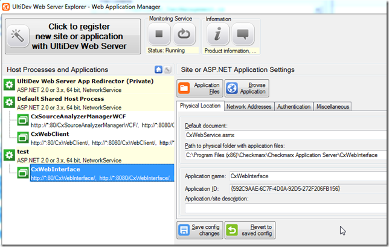
Task: Click the blue home icon in Host Processes header
Action: (x=158, y=69)
